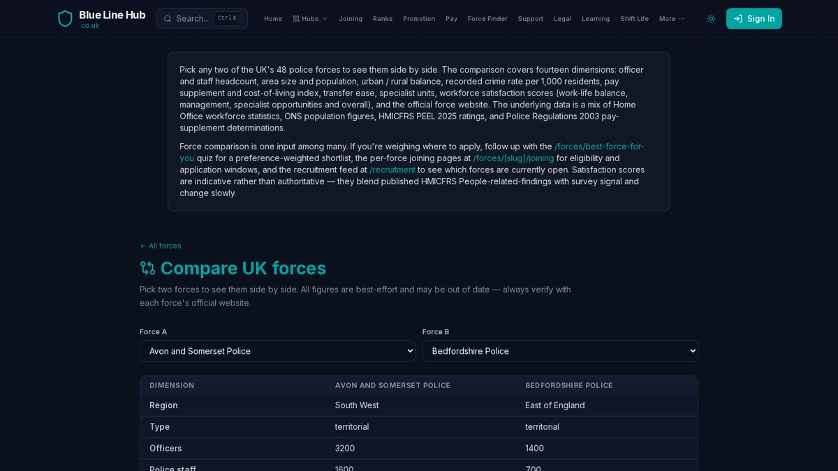Click the Blue Line Hub shield logo

pyautogui.click(x=65, y=19)
